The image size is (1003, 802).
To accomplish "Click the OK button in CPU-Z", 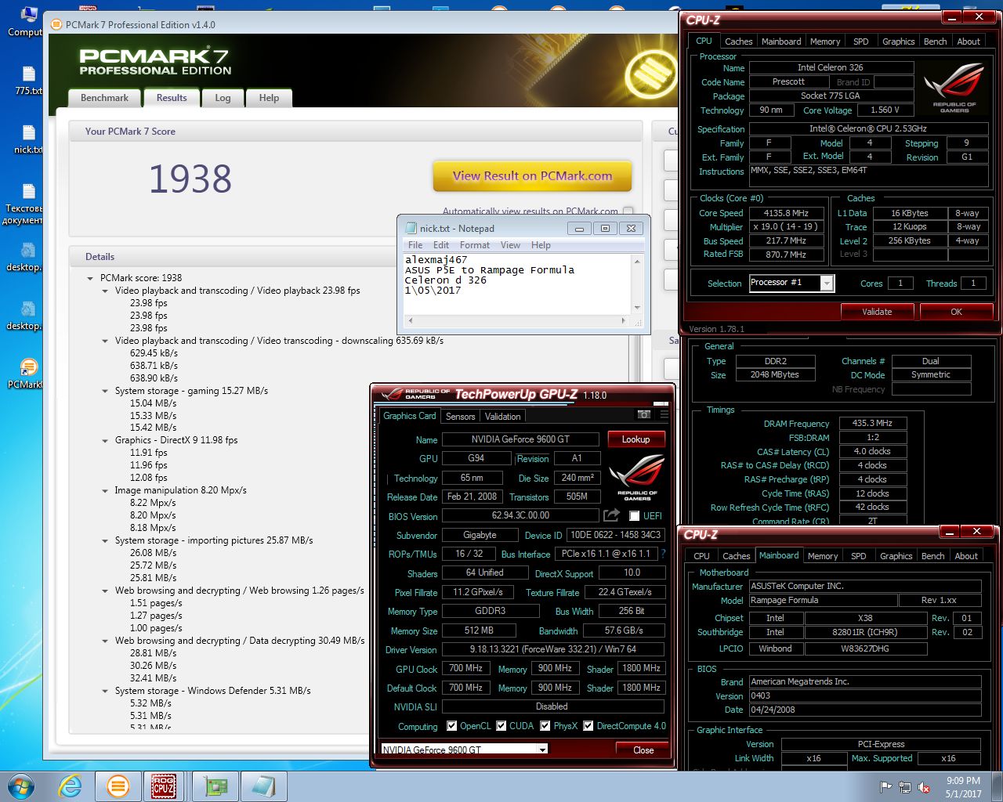I will (956, 312).
